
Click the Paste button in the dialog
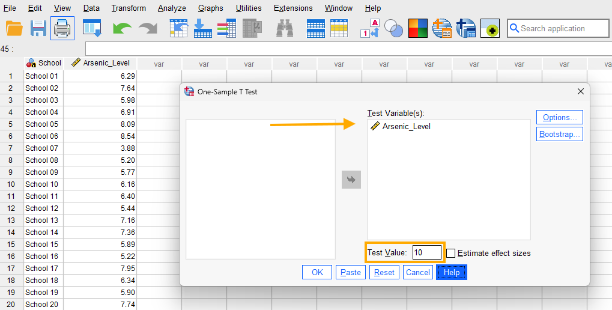[351, 272]
